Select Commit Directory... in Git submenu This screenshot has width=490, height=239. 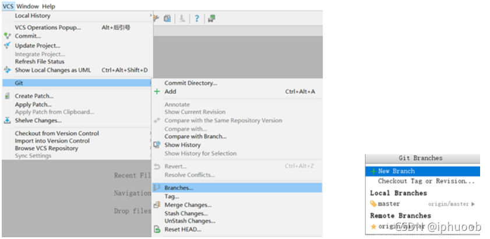pyautogui.click(x=191, y=83)
